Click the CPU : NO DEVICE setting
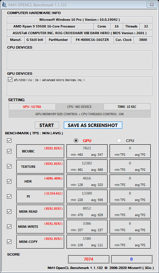The image size is (159, 273). coord(79,107)
